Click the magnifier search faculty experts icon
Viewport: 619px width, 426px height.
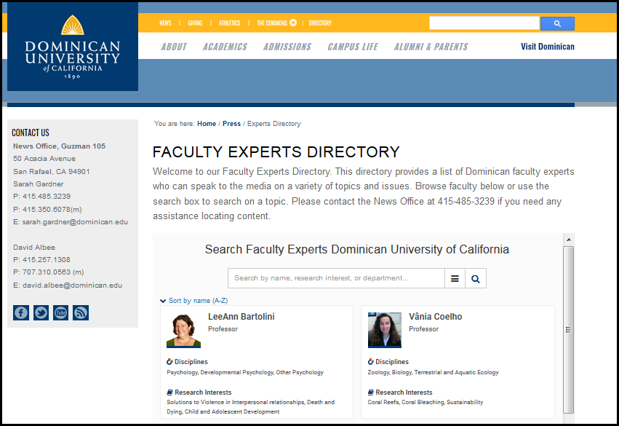pos(476,278)
